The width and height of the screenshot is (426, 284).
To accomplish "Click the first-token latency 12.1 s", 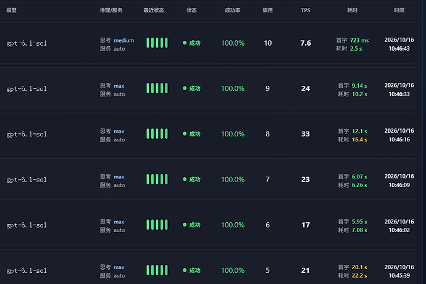I will tap(359, 132).
